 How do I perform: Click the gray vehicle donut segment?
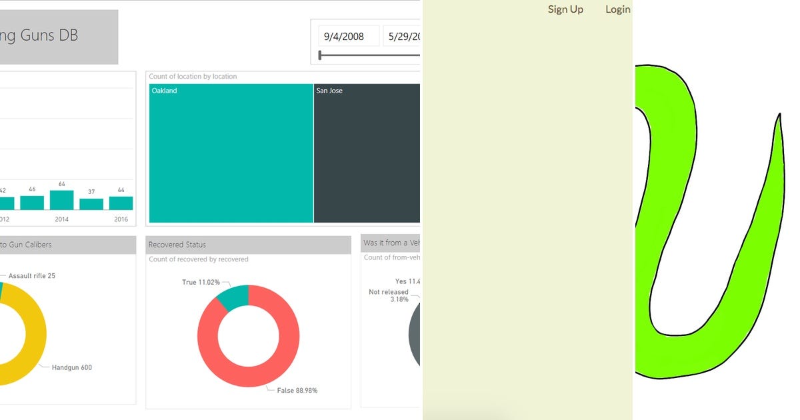coord(414,333)
